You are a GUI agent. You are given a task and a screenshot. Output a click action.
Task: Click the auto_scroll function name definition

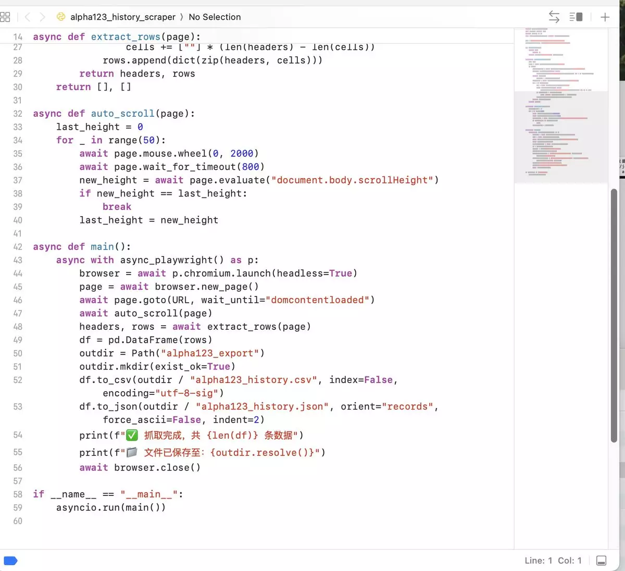(x=122, y=114)
